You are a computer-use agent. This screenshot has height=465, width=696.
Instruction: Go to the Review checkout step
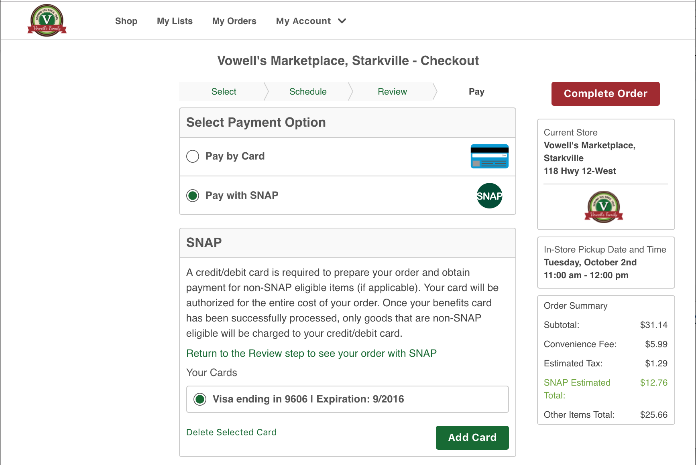pos(392,91)
